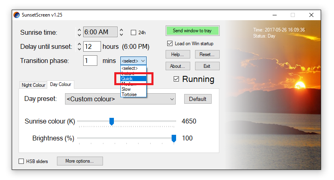Increase sunrise minutes with right up arrow
The height and width of the screenshot is (180, 334).
click(122, 30)
